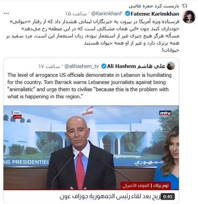The image size is (198, 204).
Task: Click the verified badge beside Ali Hashem
Action: 104,66
